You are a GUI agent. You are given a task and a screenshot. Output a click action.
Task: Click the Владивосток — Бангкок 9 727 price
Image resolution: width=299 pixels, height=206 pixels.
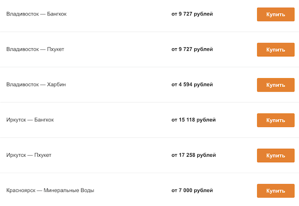(x=192, y=14)
